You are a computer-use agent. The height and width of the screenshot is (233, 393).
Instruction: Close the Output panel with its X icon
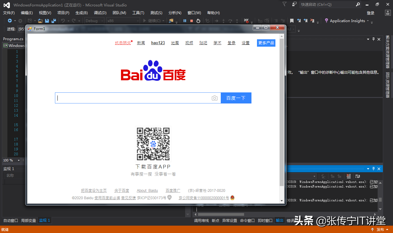pyautogui.click(x=379, y=169)
